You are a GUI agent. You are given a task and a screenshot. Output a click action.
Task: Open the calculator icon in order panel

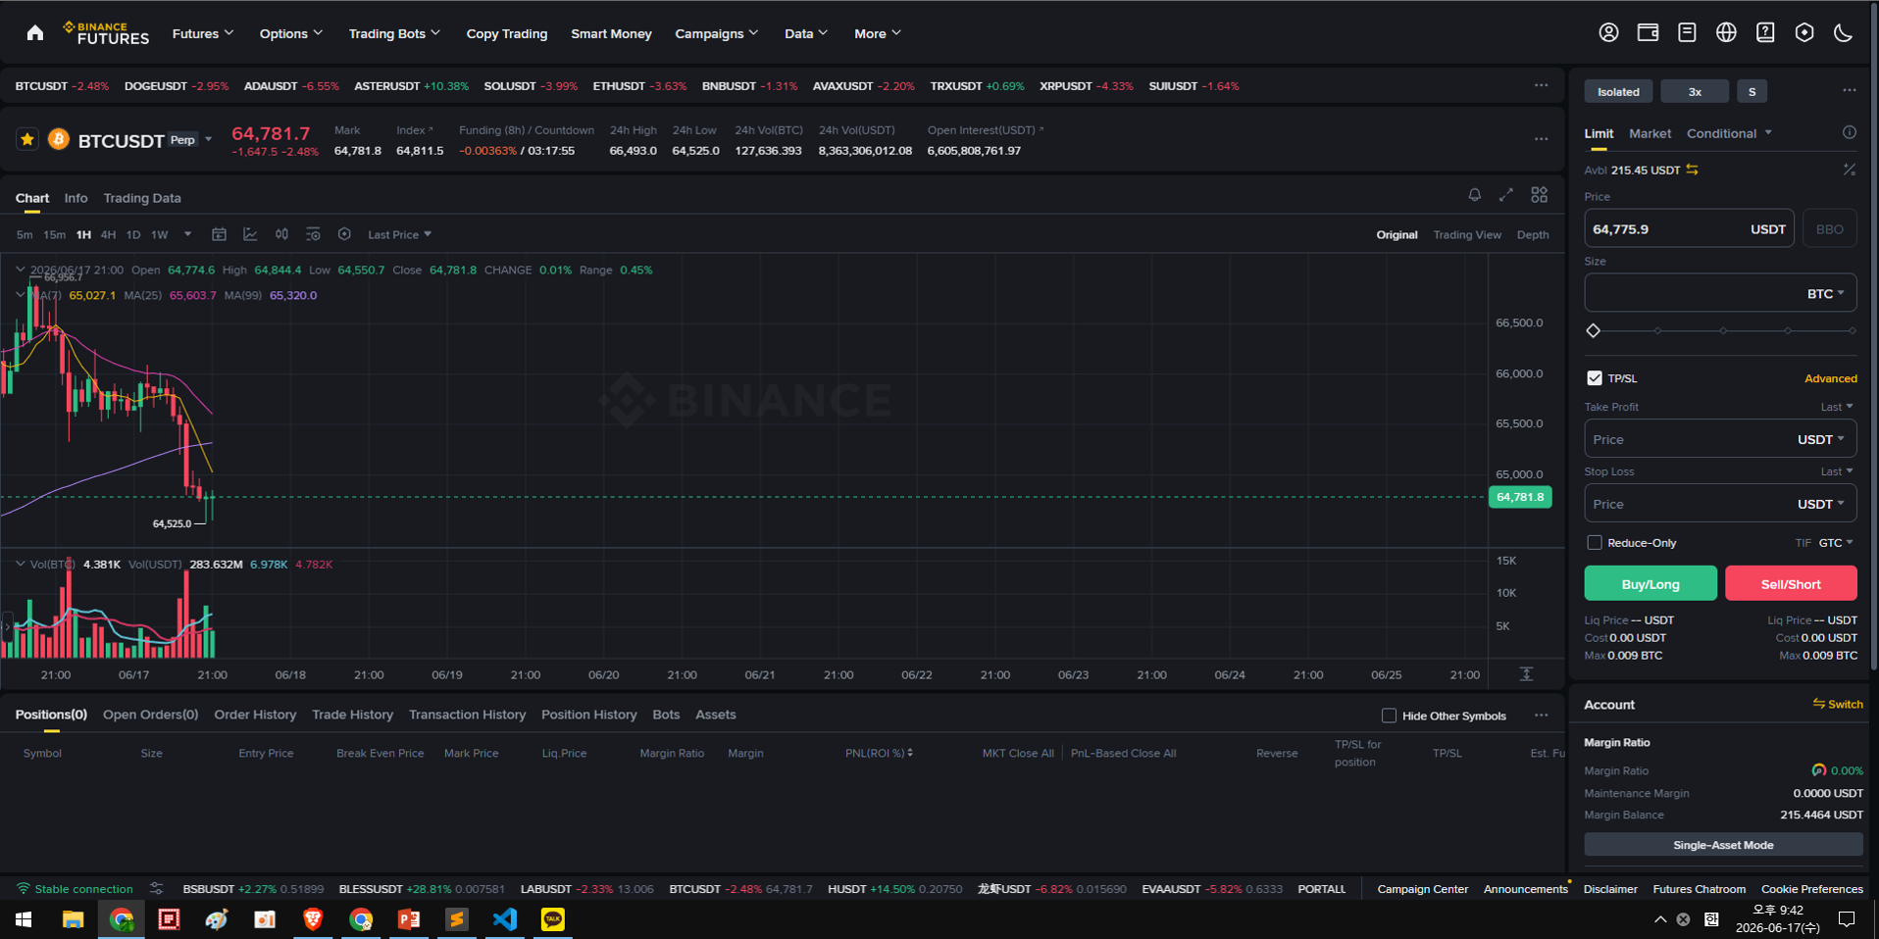[x=1850, y=170]
